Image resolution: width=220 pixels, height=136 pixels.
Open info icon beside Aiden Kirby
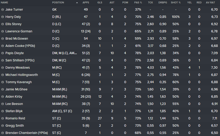2,97
